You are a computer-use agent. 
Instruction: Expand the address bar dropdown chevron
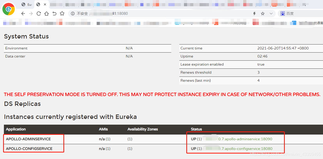[x=271, y=14]
